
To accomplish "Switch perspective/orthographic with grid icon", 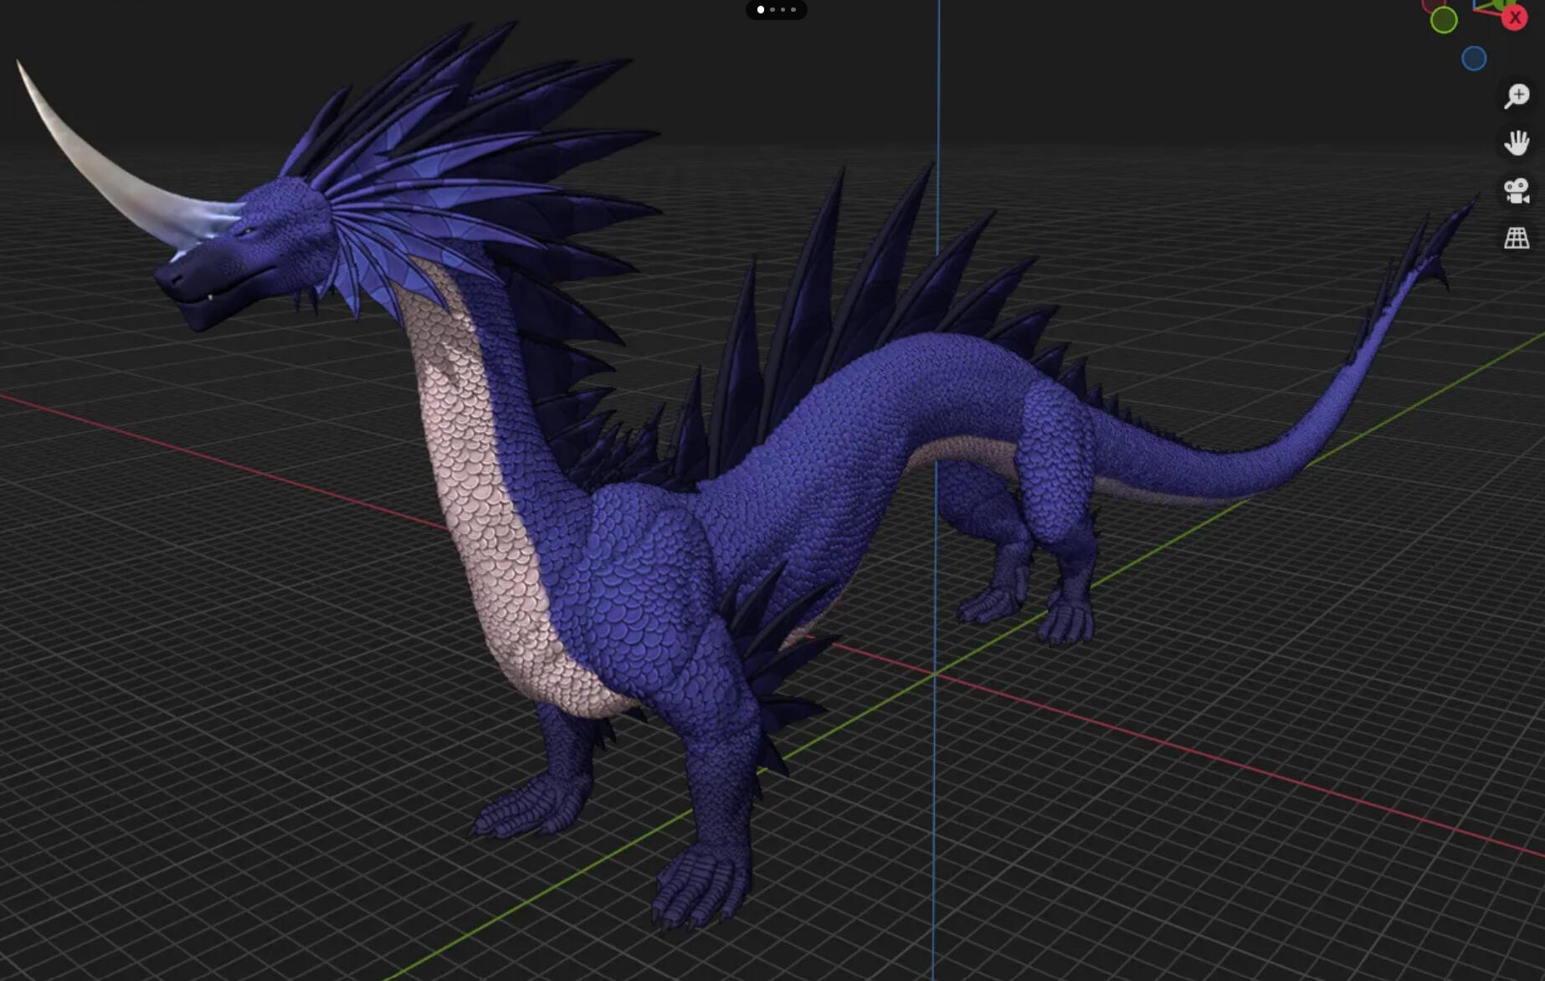I will [x=1517, y=239].
